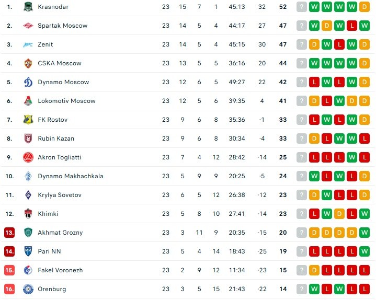Click the Akron Togliatti red logo

(x=28, y=157)
